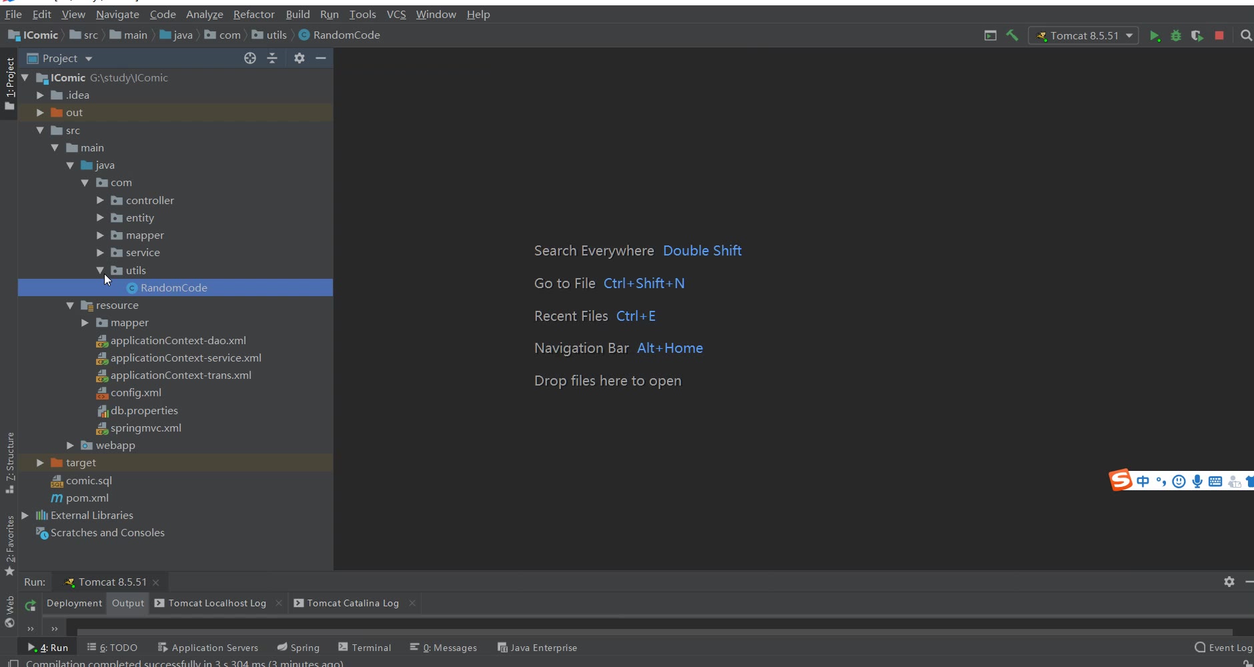Image resolution: width=1254 pixels, height=667 pixels.
Task: Open Project panel settings gear
Action: [x=299, y=59]
